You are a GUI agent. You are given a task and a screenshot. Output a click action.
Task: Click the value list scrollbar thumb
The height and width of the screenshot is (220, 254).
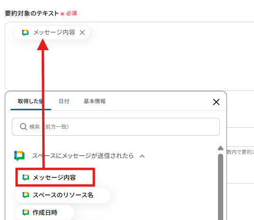220,187
